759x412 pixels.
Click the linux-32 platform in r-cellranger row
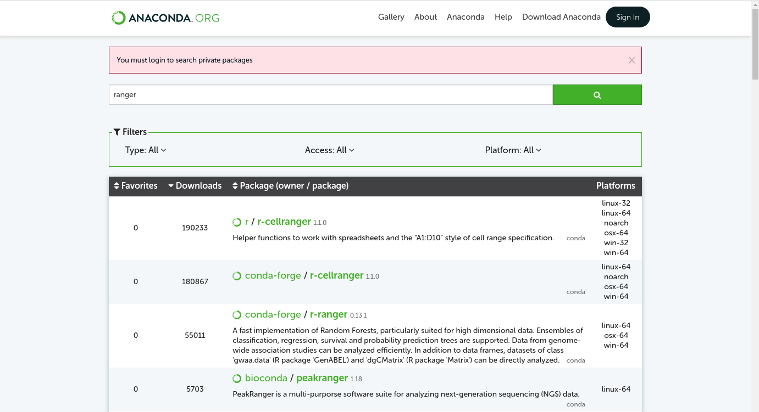pos(616,203)
